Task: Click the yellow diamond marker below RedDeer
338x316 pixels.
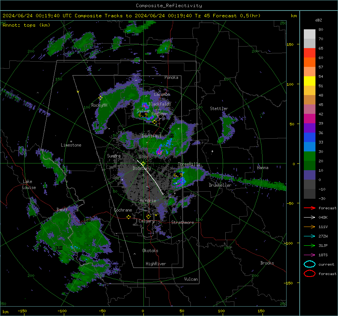Action: (x=154, y=122)
